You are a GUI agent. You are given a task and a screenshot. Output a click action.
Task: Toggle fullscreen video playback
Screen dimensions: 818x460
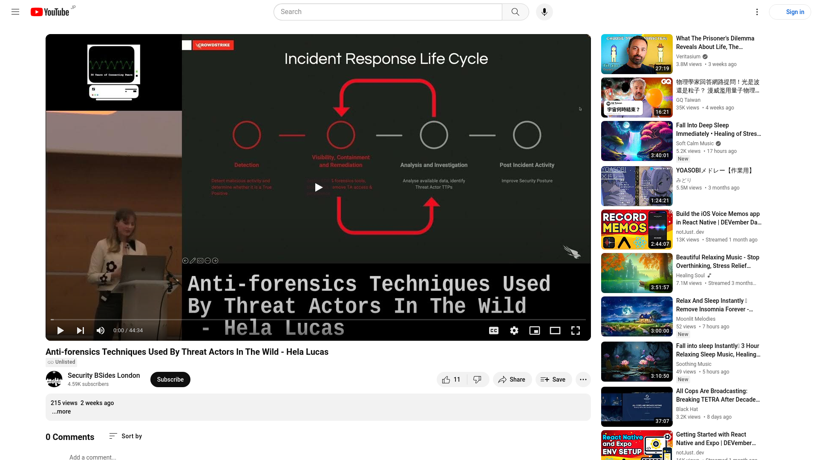pos(575,330)
